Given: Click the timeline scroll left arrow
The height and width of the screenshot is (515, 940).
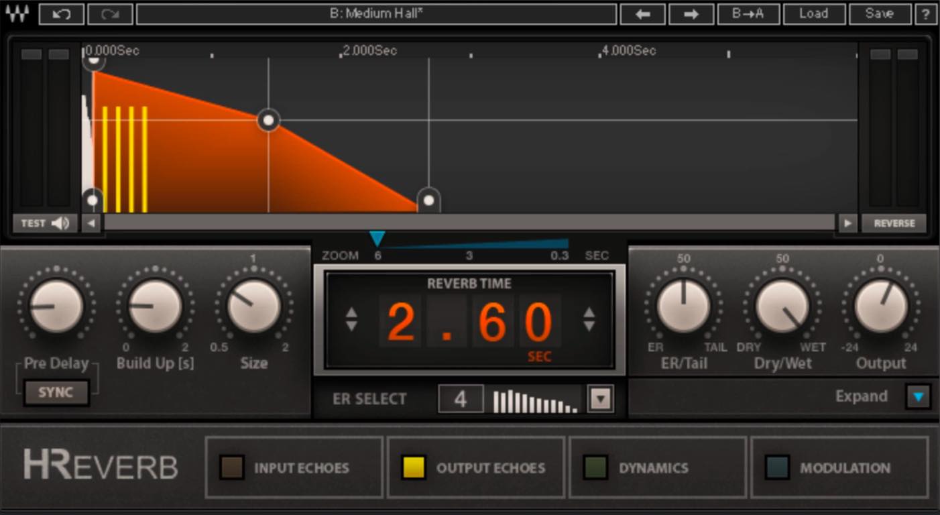Looking at the screenshot, I should point(91,223).
